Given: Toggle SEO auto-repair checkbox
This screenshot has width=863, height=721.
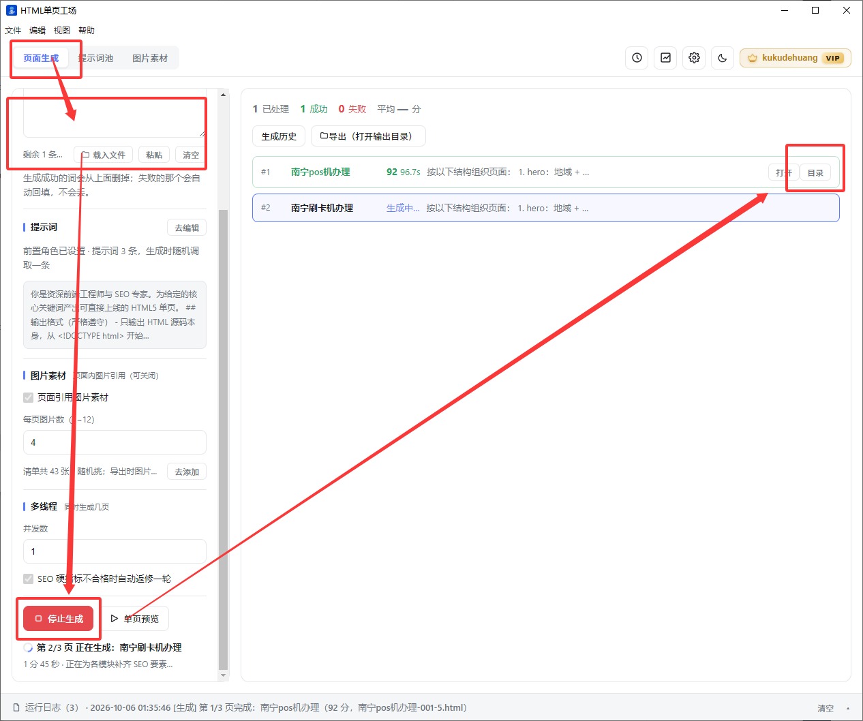Looking at the screenshot, I should [x=29, y=579].
